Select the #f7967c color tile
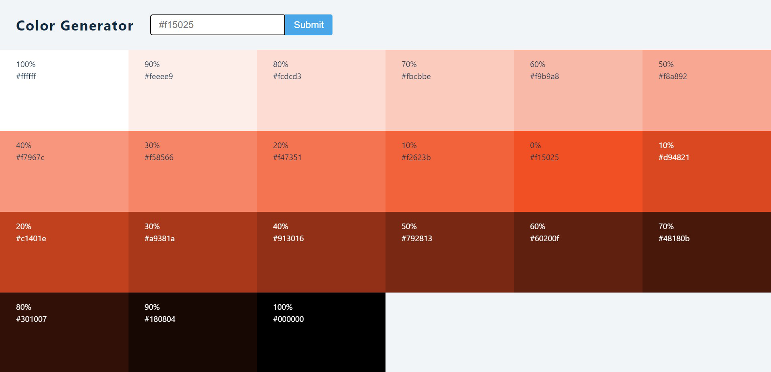The width and height of the screenshot is (771, 372). click(x=64, y=171)
